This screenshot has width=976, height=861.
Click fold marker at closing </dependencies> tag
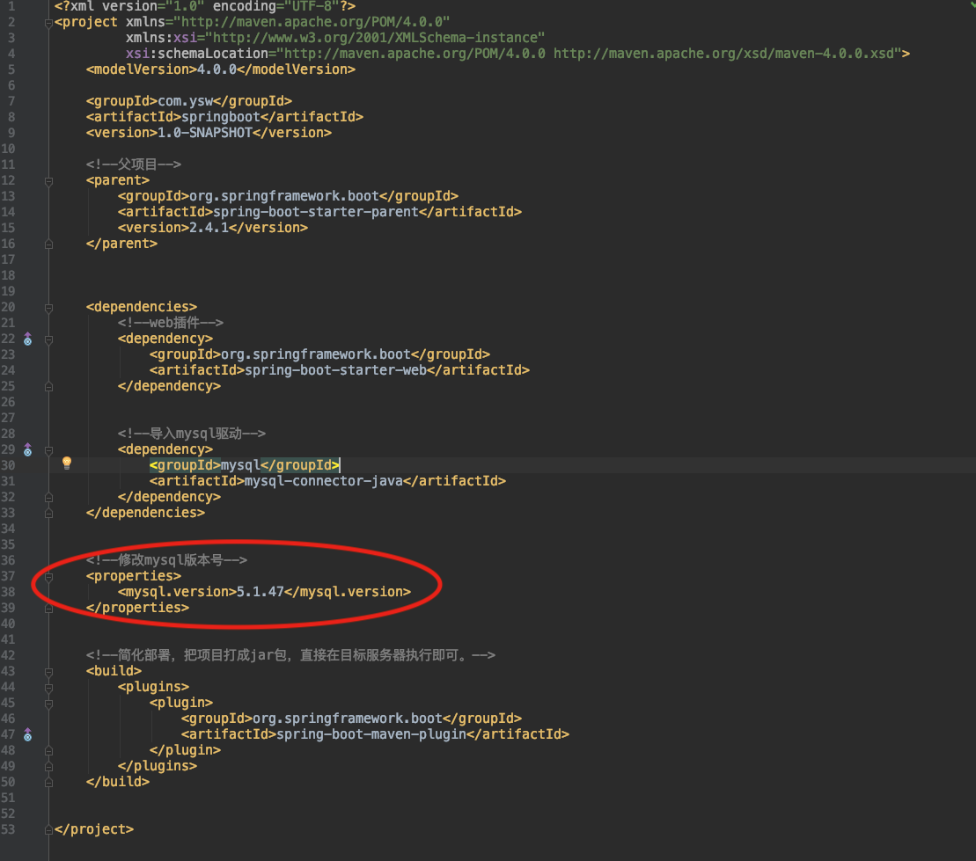point(48,514)
